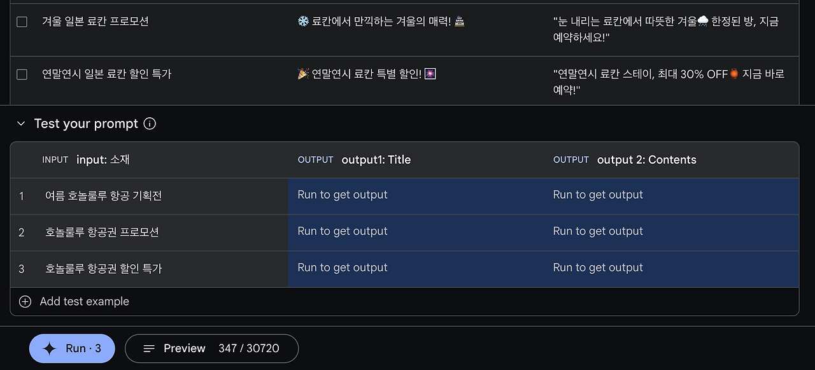Check the 겨울 일본 료칸 프로모션 row checkbox
Viewport: 815px width, 370px height.
[x=22, y=22]
